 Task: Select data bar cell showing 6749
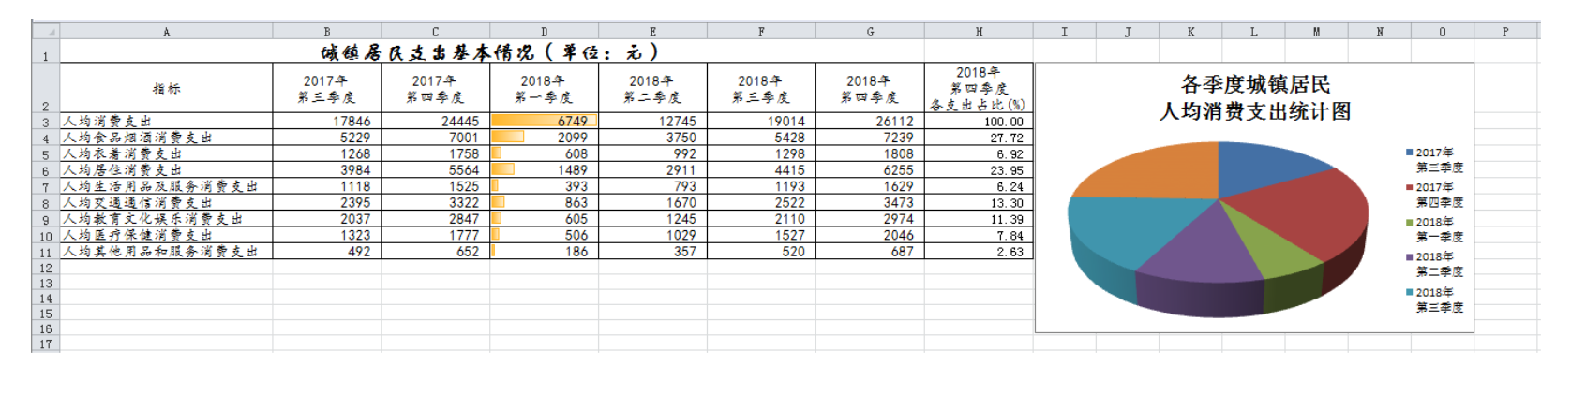tap(545, 122)
